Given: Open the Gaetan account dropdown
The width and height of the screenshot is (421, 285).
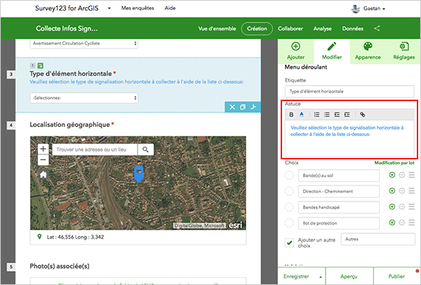Looking at the screenshot, I should tap(374, 8).
